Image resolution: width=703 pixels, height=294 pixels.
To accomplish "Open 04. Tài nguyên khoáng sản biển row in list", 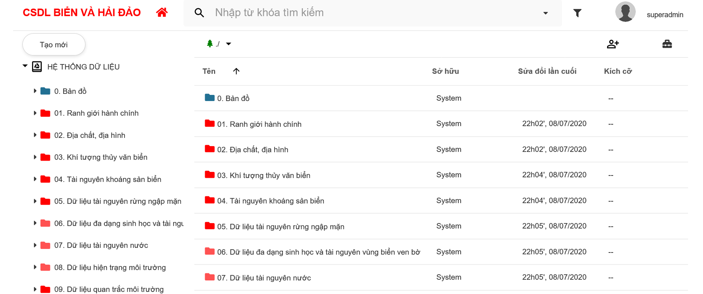I will (270, 201).
